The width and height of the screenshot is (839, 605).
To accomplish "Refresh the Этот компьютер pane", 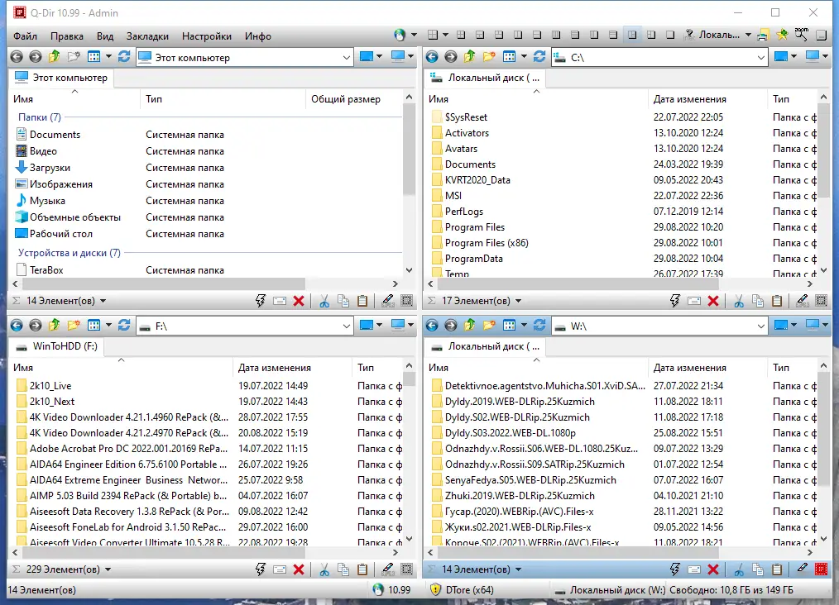I will click(124, 57).
